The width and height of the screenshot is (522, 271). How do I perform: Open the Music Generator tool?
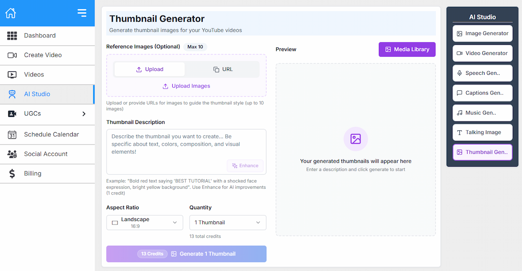pos(482,113)
